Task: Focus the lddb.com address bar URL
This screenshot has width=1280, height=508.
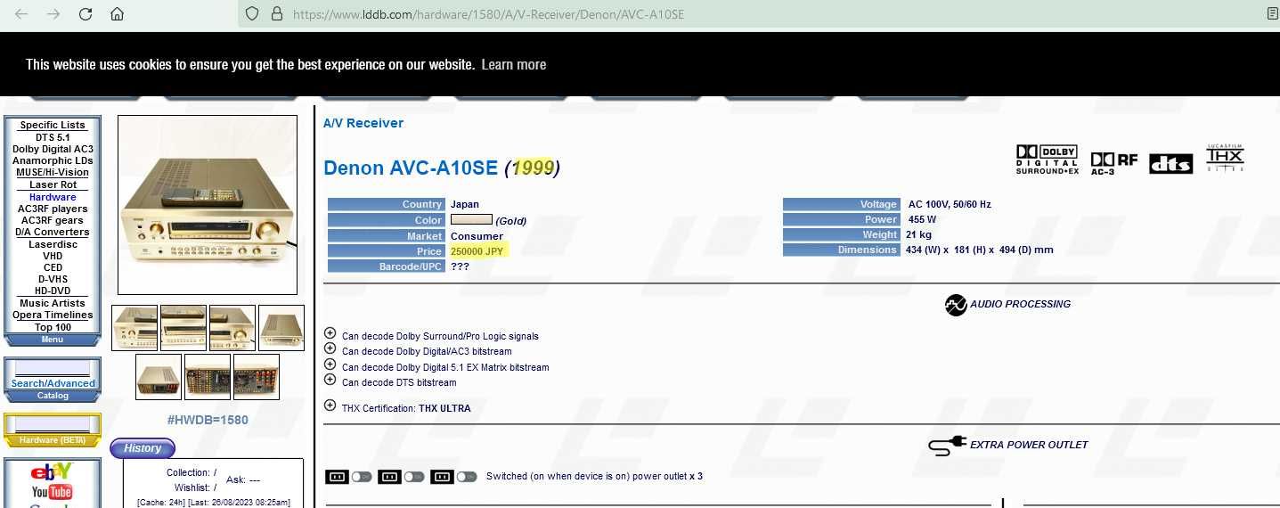Action: 488,14
